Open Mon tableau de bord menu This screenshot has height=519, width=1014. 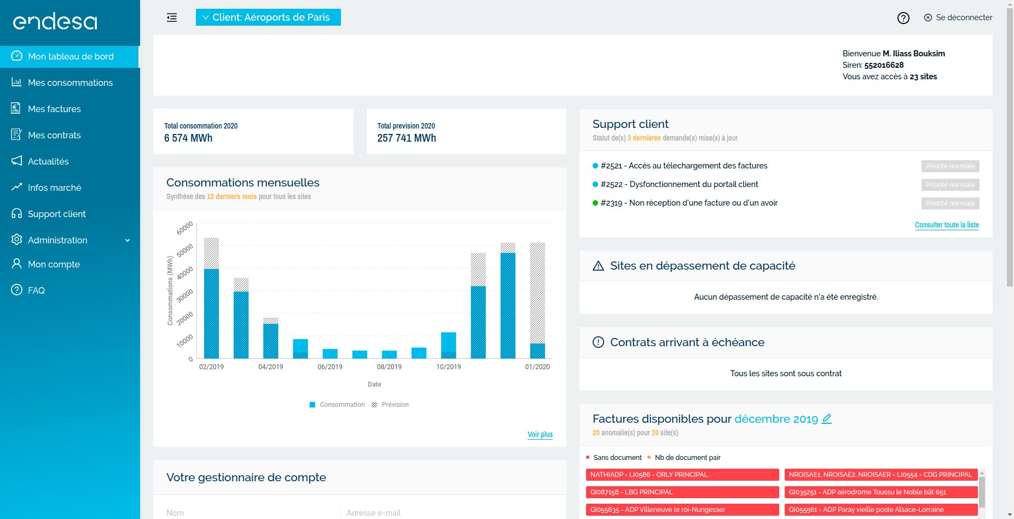tap(69, 56)
